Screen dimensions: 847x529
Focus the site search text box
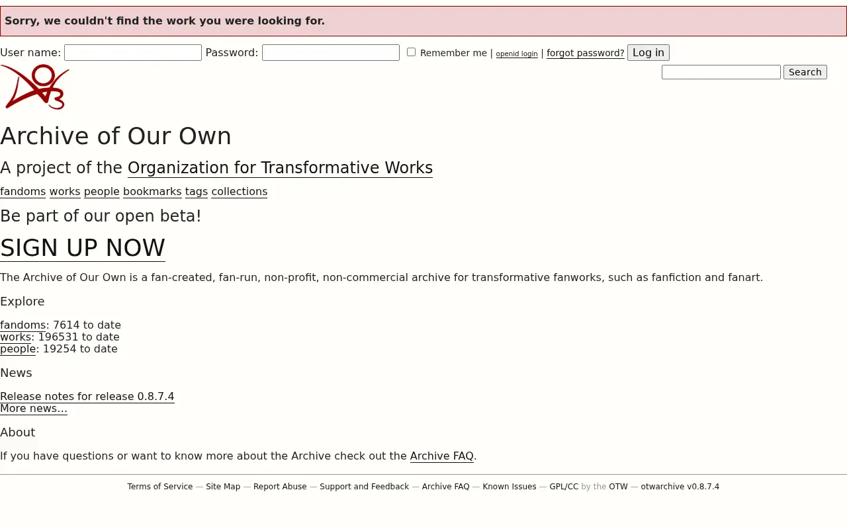pos(721,72)
